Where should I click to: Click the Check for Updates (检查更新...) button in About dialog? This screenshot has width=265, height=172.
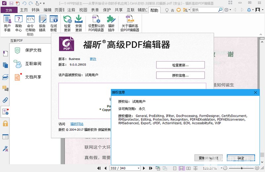pos(180,65)
